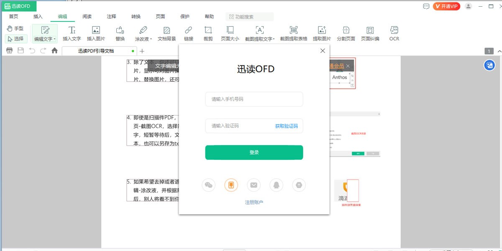
Task: Select the Replace (替换) tool
Action: 120,33
